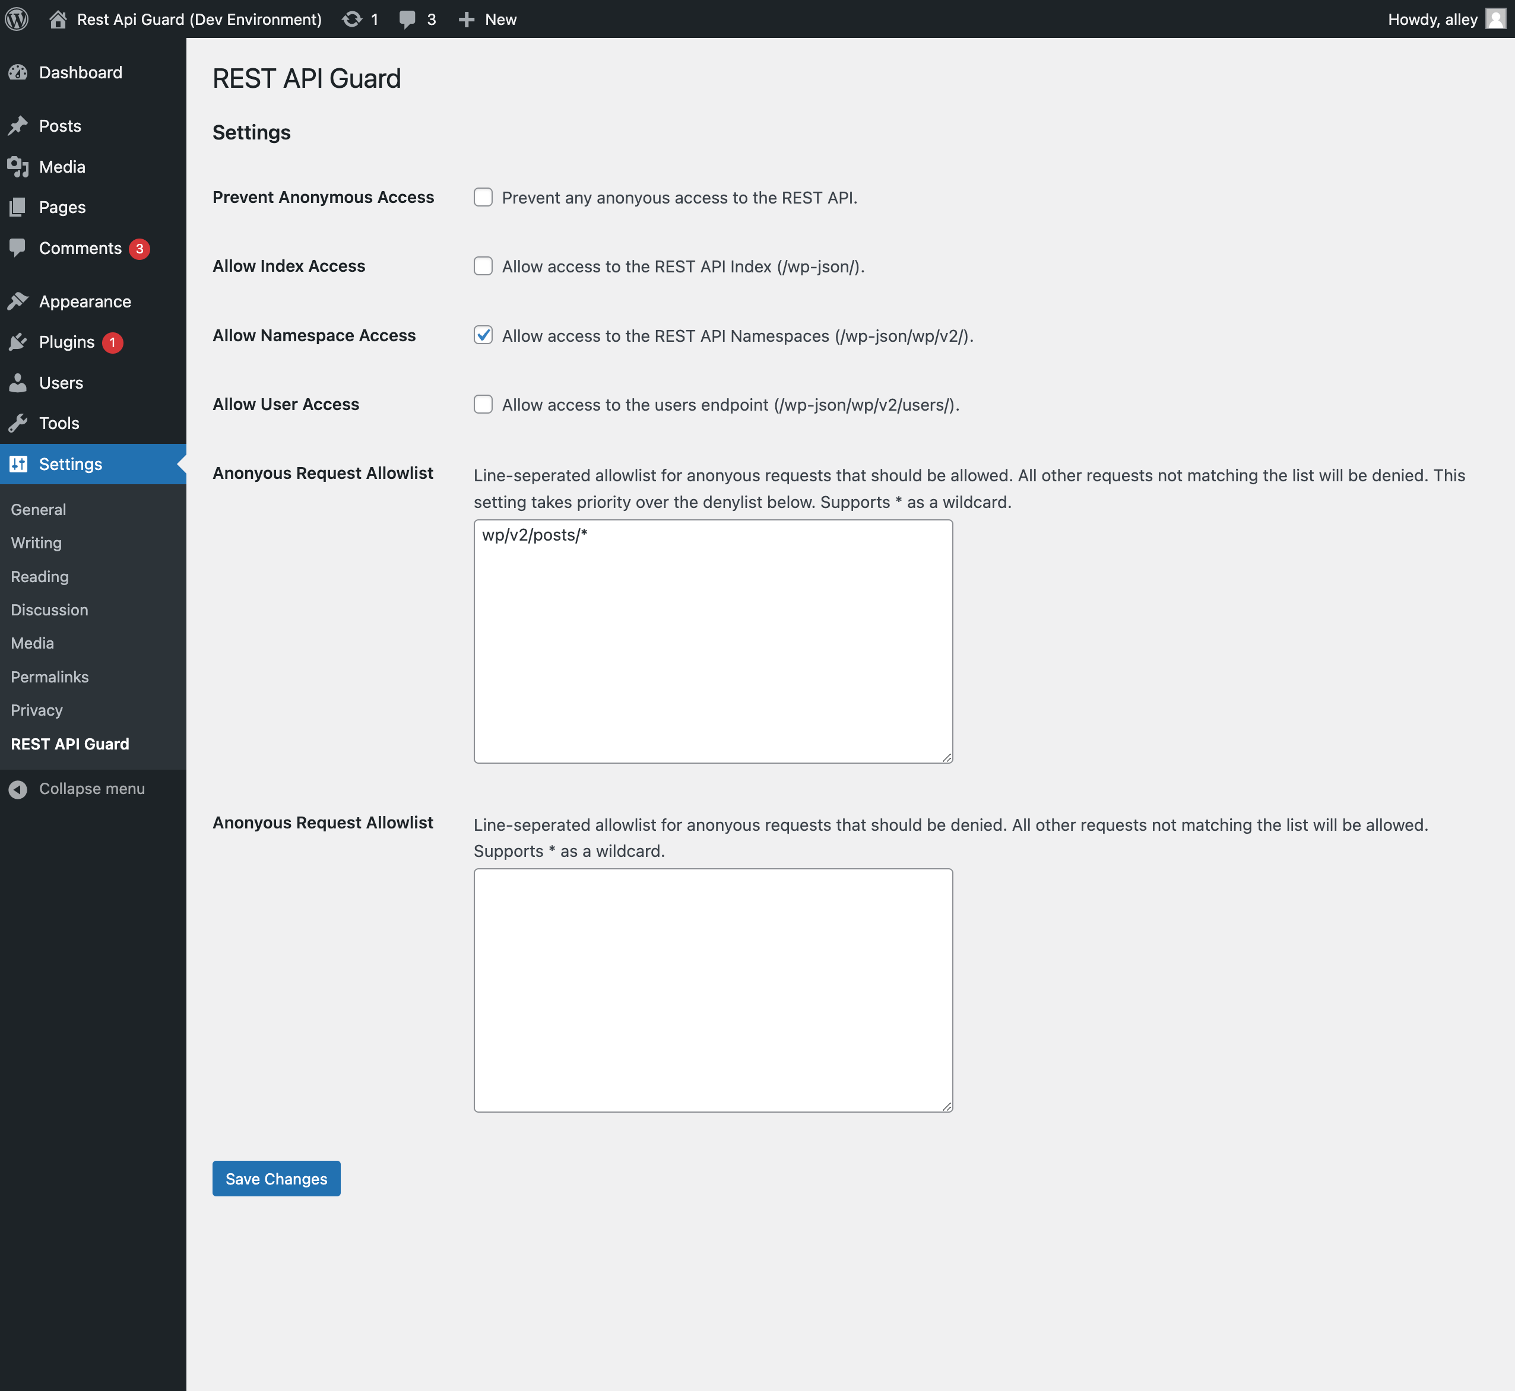Image resolution: width=1515 pixels, height=1391 pixels.
Task: Click the Appearance paintbrush icon
Action: 18,301
